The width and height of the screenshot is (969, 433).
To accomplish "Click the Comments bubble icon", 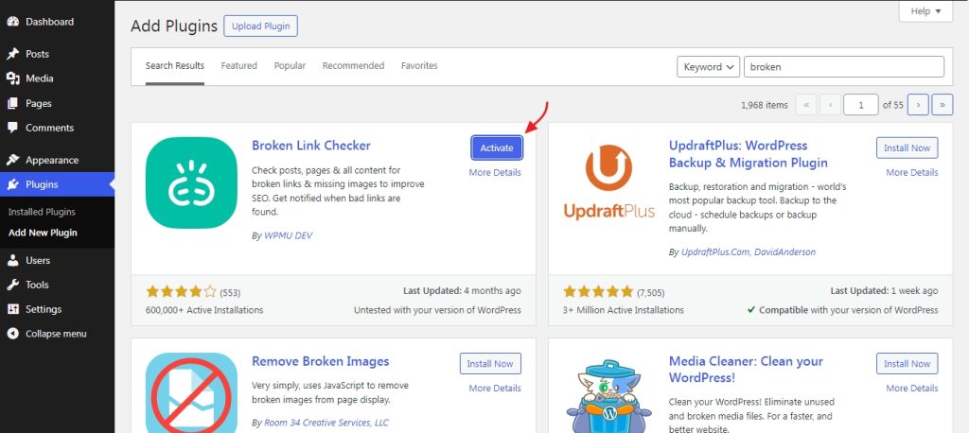I will 13,128.
